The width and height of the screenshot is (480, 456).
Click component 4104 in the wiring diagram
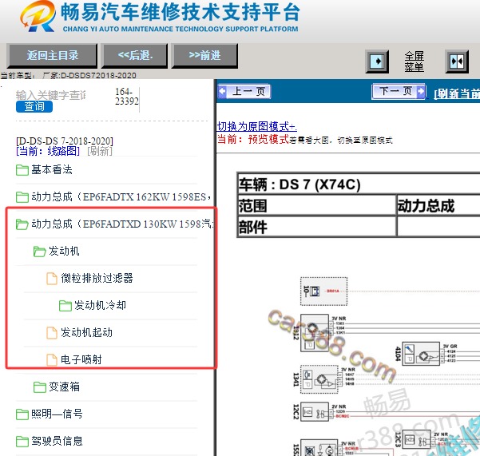coord(421,354)
